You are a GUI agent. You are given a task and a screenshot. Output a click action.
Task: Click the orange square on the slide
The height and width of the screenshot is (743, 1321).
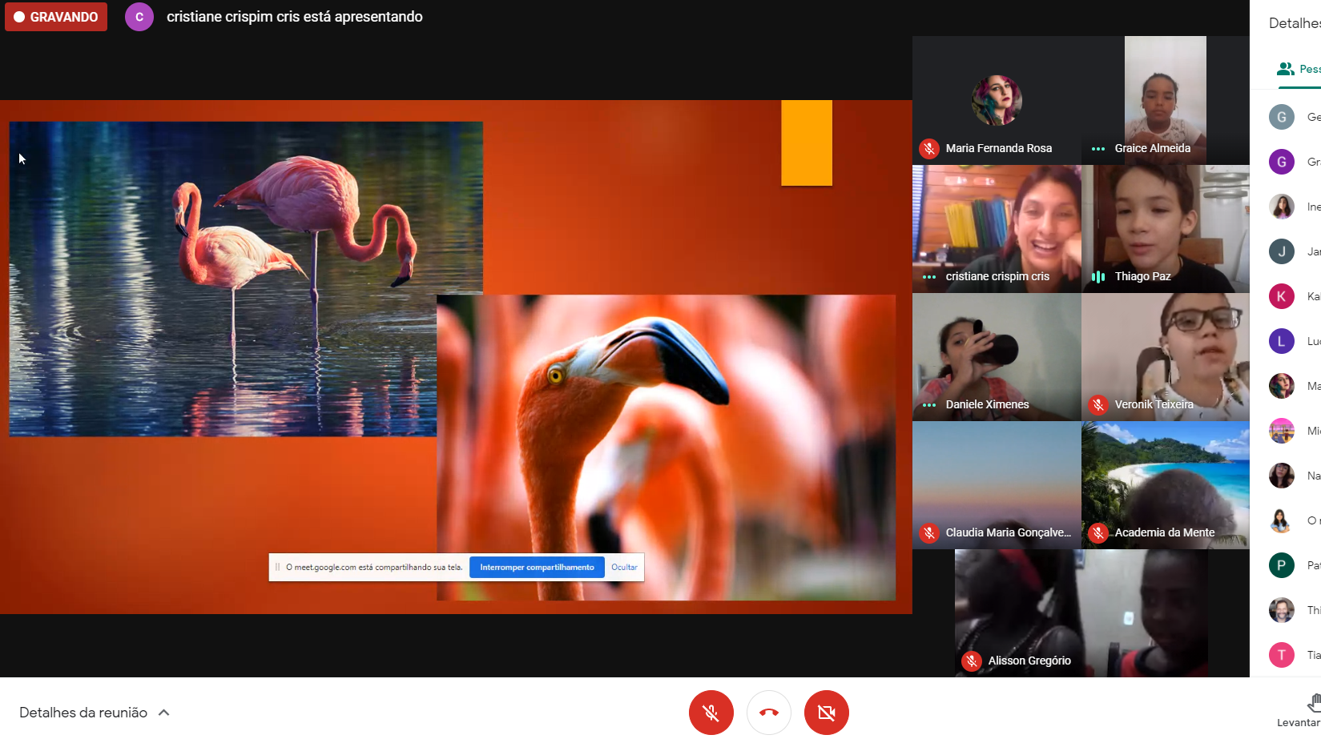point(807,143)
